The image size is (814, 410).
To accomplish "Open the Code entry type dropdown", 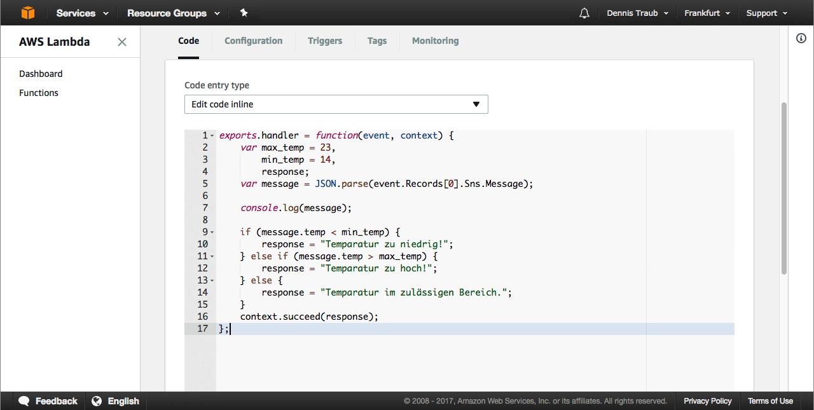I will 336,104.
